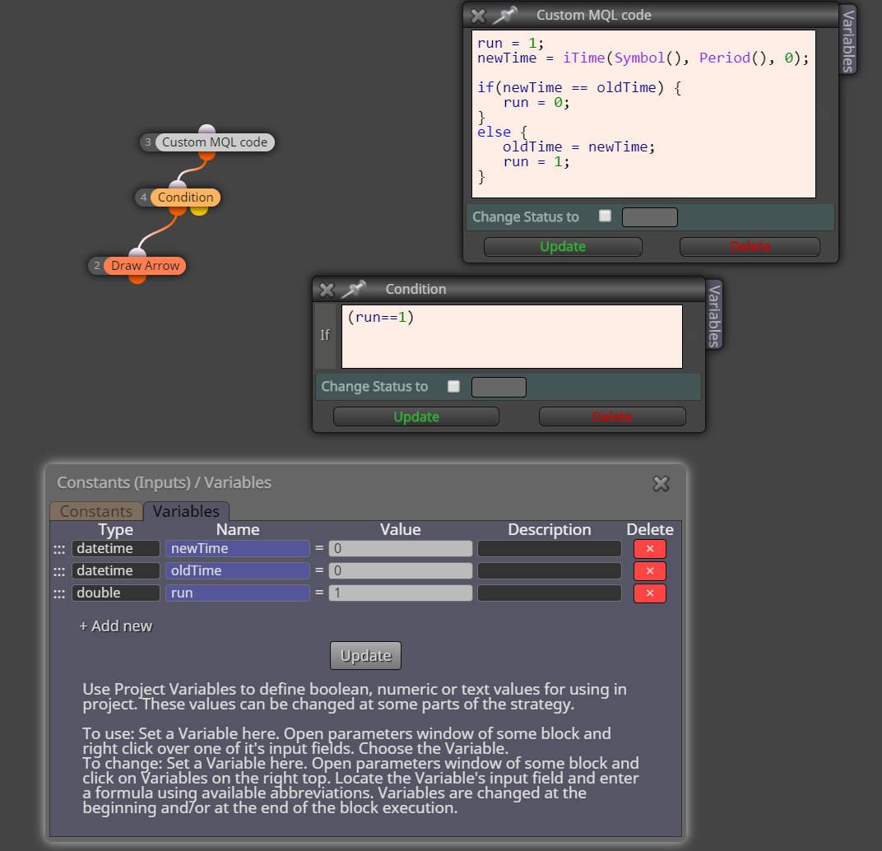Click input connector atop Custom MQL code block

click(207, 130)
